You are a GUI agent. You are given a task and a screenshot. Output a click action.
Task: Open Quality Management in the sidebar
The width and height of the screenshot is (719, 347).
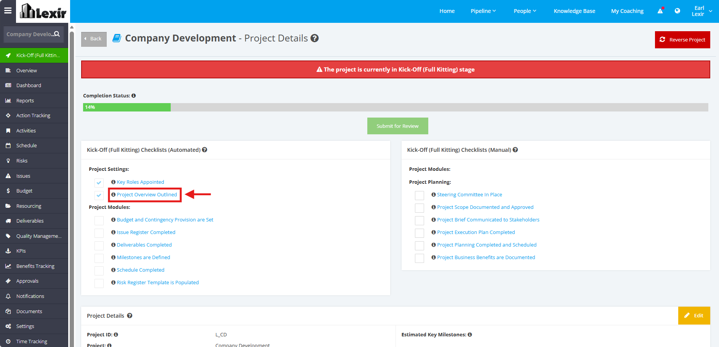pos(34,236)
